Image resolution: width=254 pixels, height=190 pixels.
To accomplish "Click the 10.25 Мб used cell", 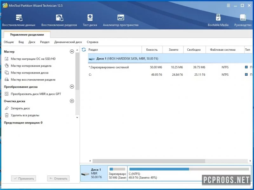I will (x=177, y=67).
